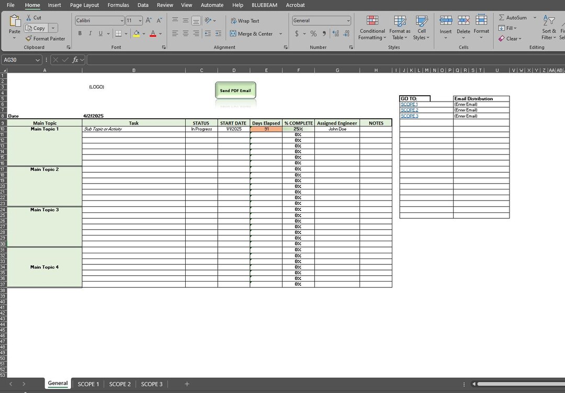This screenshot has width=565, height=393.
Task: Apply the Percent Style format
Action: 313,33
